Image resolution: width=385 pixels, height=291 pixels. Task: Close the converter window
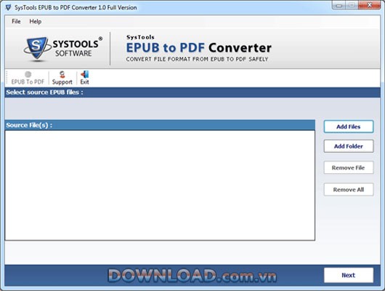(x=369, y=5)
